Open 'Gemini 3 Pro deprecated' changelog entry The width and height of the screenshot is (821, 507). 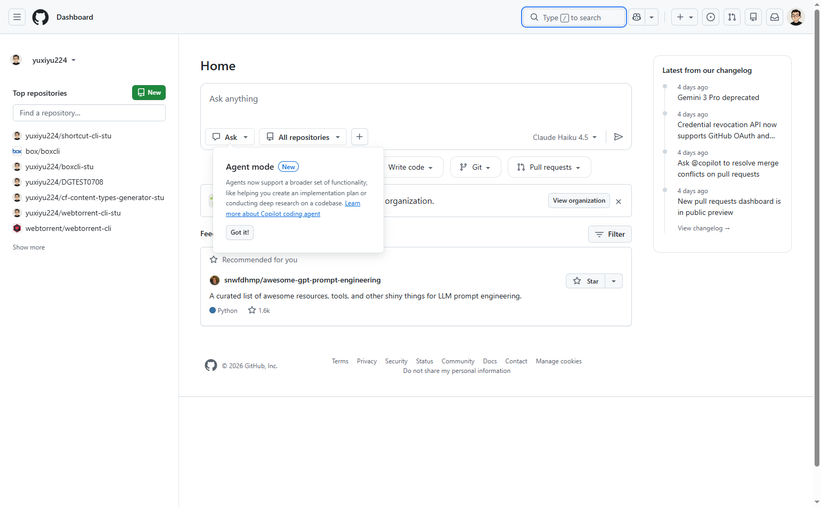[x=718, y=97]
